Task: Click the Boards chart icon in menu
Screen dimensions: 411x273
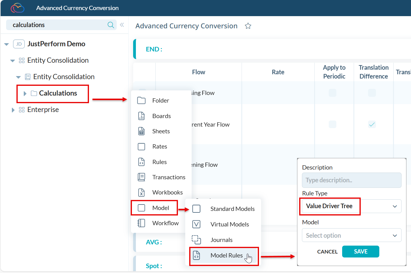Action: coord(141,116)
